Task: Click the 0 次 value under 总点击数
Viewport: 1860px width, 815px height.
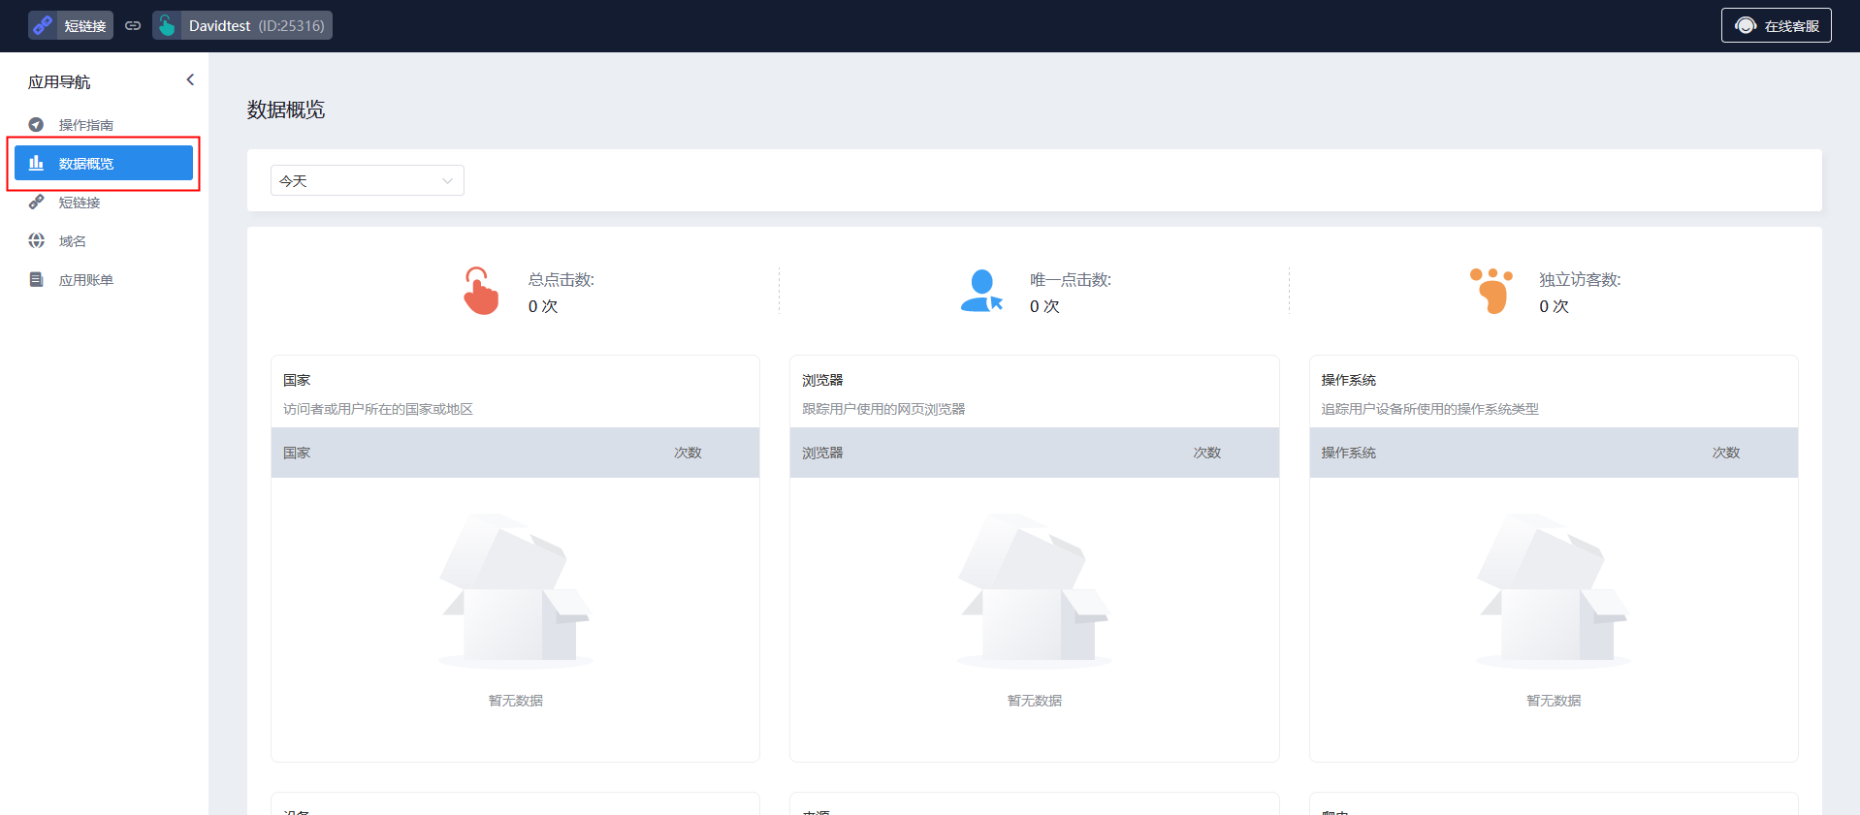Action: point(542,306)
